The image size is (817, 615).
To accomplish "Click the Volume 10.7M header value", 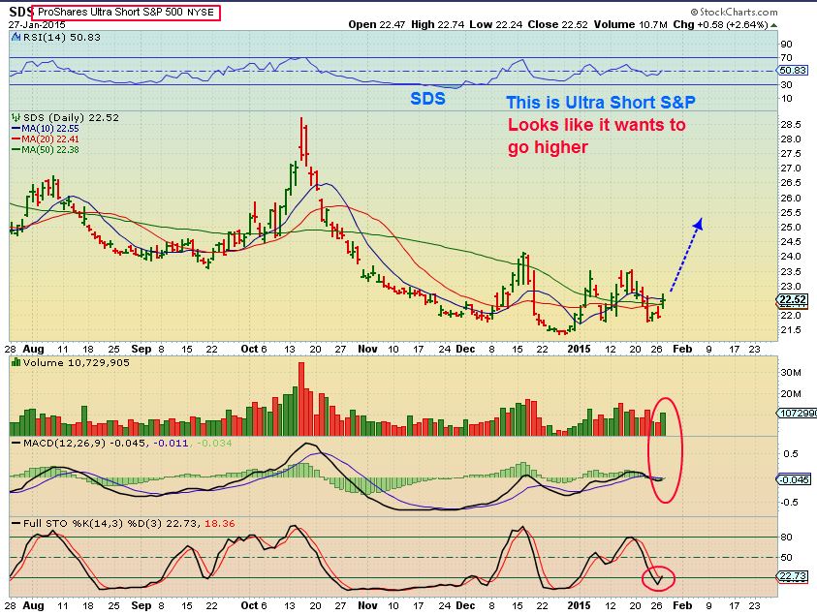I will tap(631, 24).
